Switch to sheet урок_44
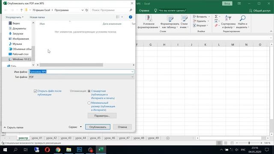Image resolution: width=274 pixels, height=154 pixels. (80, 138)
